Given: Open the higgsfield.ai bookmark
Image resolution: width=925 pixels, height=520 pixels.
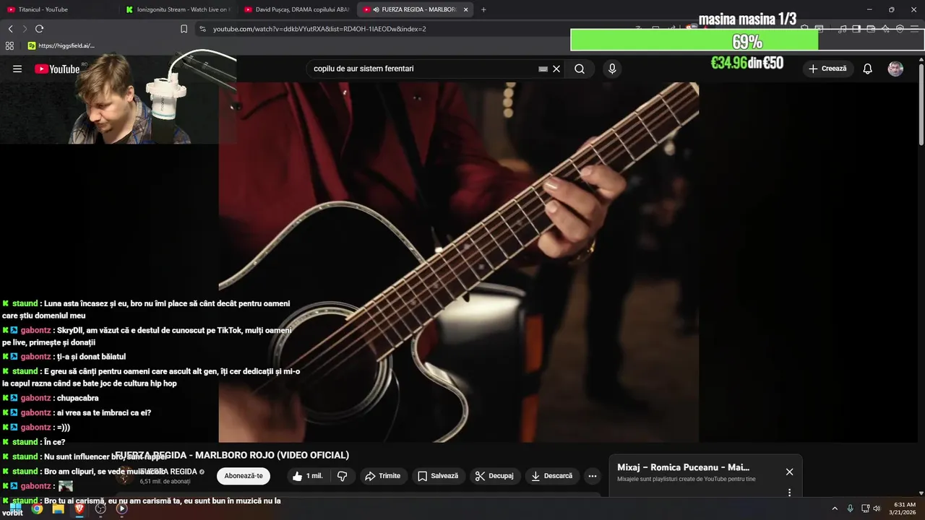Looking at the screenshot, I should pos(61,45).
